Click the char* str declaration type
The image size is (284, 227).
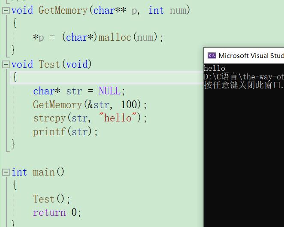(47, 91)
